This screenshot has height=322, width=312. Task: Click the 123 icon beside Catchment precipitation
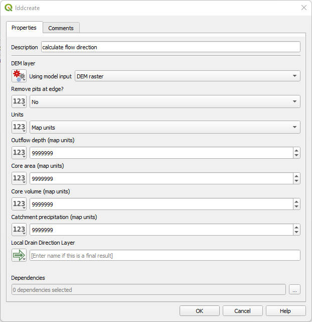point(19,230)
